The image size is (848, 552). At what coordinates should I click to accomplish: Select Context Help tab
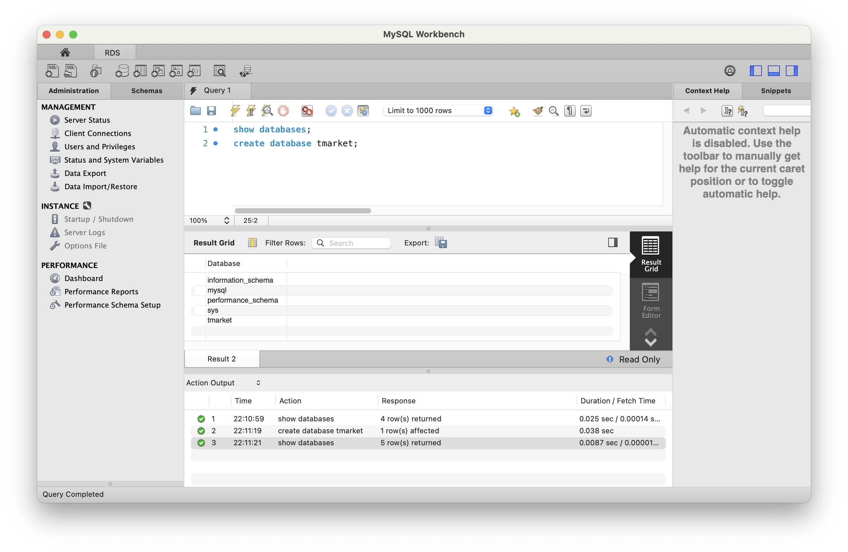[x=707, y=90]
